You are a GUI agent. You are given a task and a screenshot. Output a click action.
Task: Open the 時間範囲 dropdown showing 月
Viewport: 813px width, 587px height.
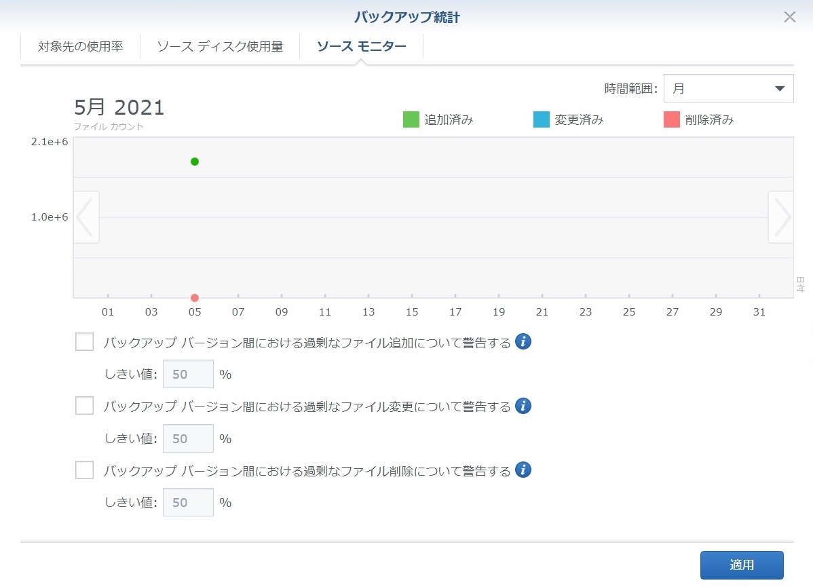(728, 88)
